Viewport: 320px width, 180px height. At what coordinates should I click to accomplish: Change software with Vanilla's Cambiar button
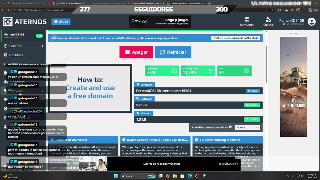[x=252, y=105]
